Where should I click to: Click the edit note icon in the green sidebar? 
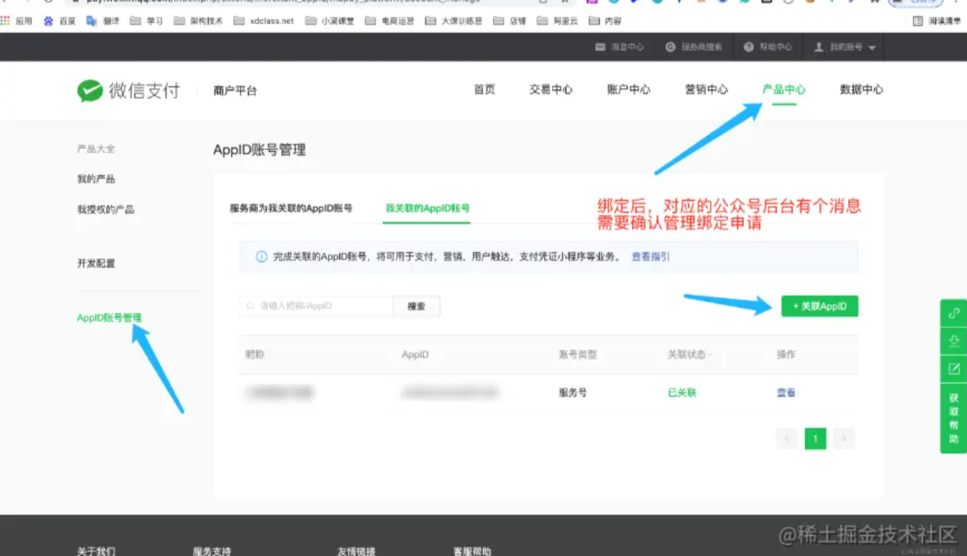pos(953,369)
